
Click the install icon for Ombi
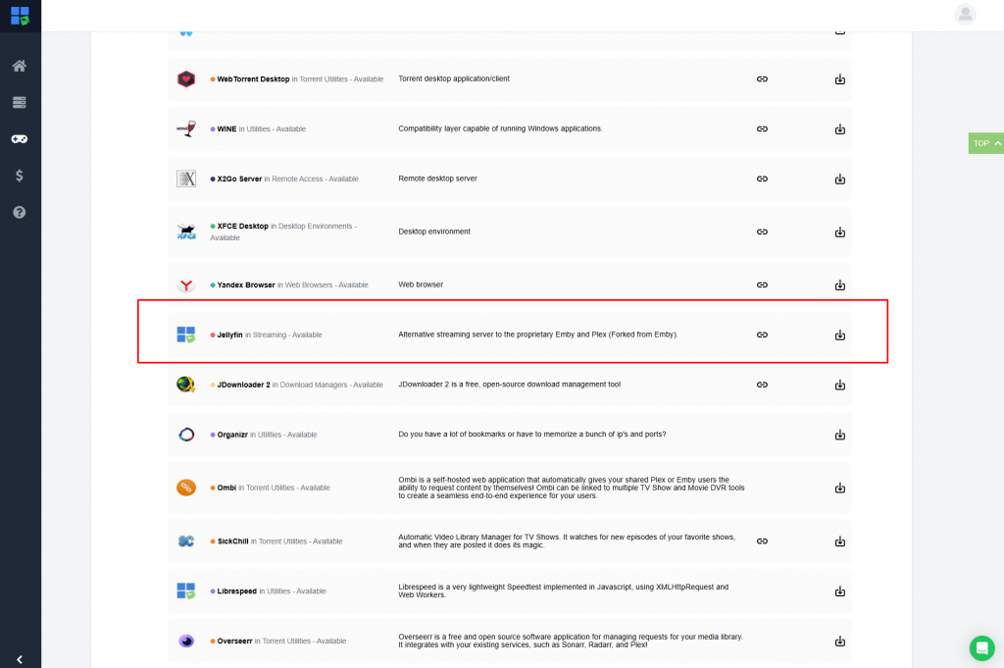pyautogui.click(x=840, y=488)
